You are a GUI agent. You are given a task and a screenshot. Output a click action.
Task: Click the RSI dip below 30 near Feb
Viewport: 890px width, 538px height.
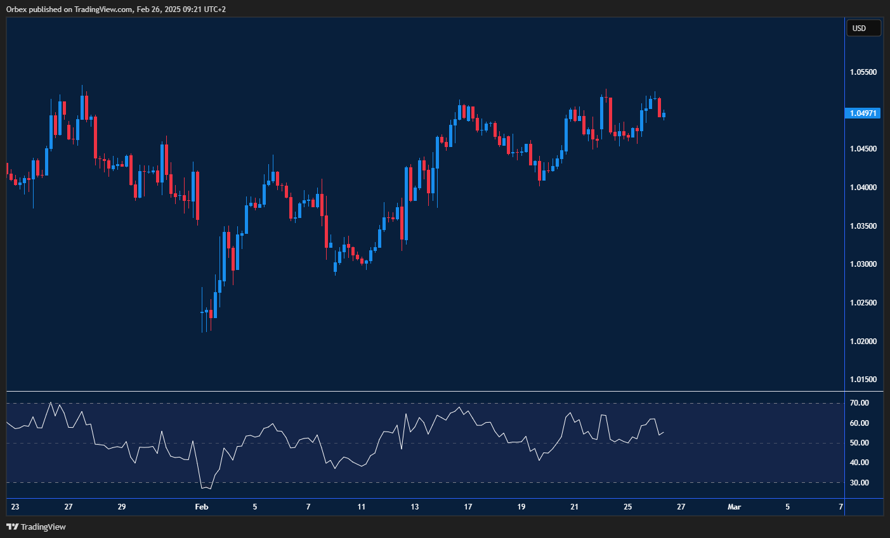tap(206, 488)
